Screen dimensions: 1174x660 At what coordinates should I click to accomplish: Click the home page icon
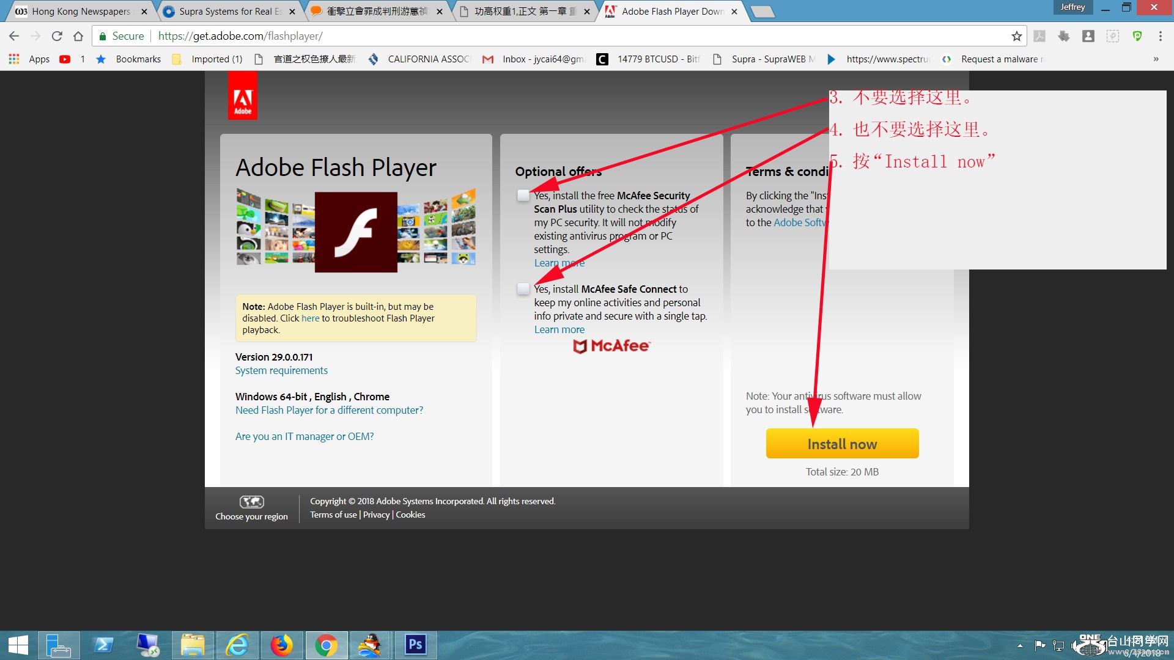[x=78, y=36]
